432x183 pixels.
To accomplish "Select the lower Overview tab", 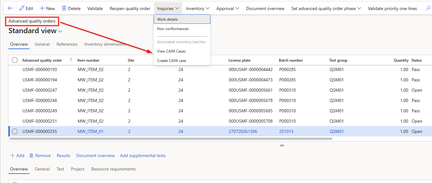I will click(19, 169).
